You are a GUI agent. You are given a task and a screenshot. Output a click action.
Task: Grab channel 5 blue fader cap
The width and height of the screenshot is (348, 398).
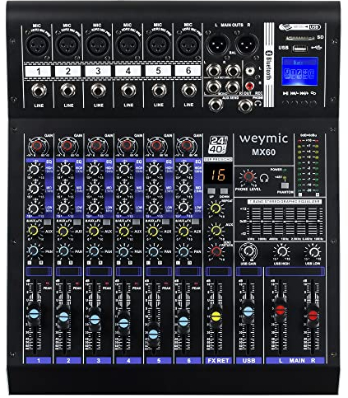[x=154, y=335]
